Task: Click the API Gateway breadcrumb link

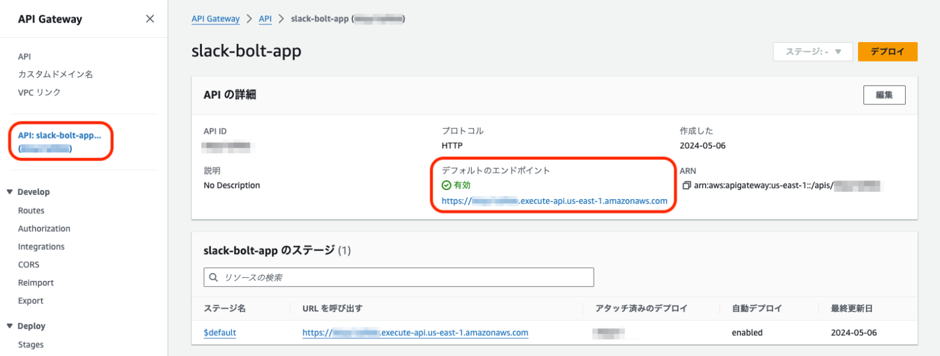Action: (215, 18)
